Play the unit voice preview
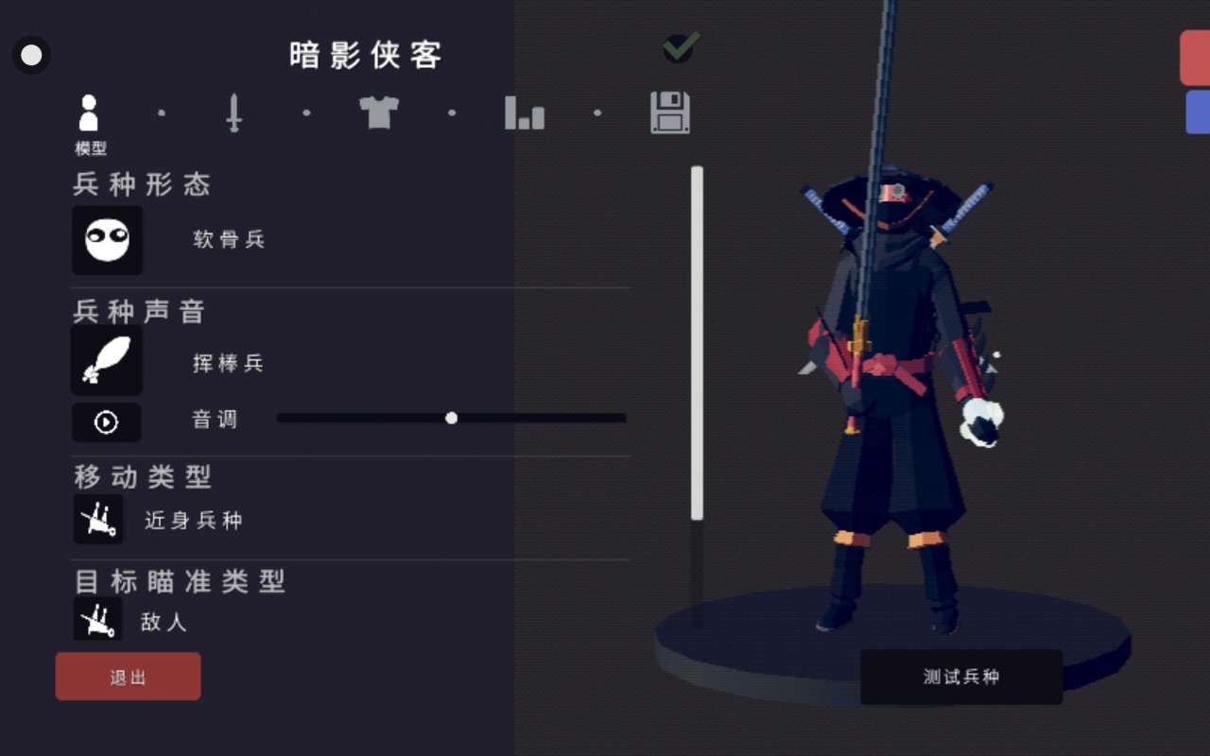This screenshot has height=756, width=1210. pos(107,422)
